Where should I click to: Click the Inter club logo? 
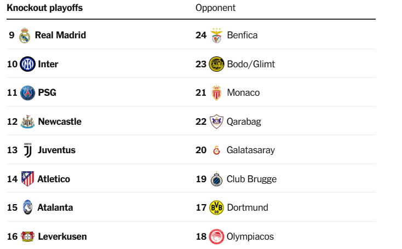click(x=27, y=64)
